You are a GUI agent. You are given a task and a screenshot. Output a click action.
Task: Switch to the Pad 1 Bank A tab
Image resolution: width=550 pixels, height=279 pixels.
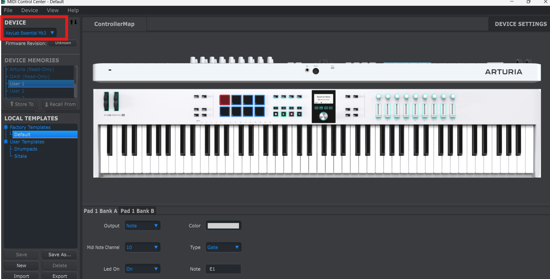coord(100,211)
